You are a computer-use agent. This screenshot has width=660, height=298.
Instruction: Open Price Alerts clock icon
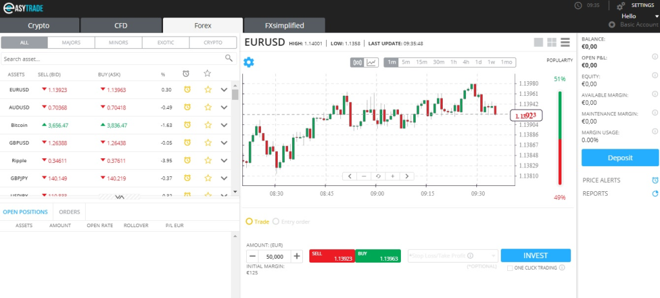click(655, 180)
